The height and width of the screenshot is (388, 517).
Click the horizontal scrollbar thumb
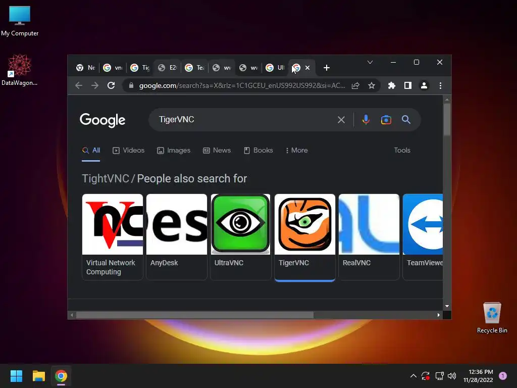click(x=195, y=315)
